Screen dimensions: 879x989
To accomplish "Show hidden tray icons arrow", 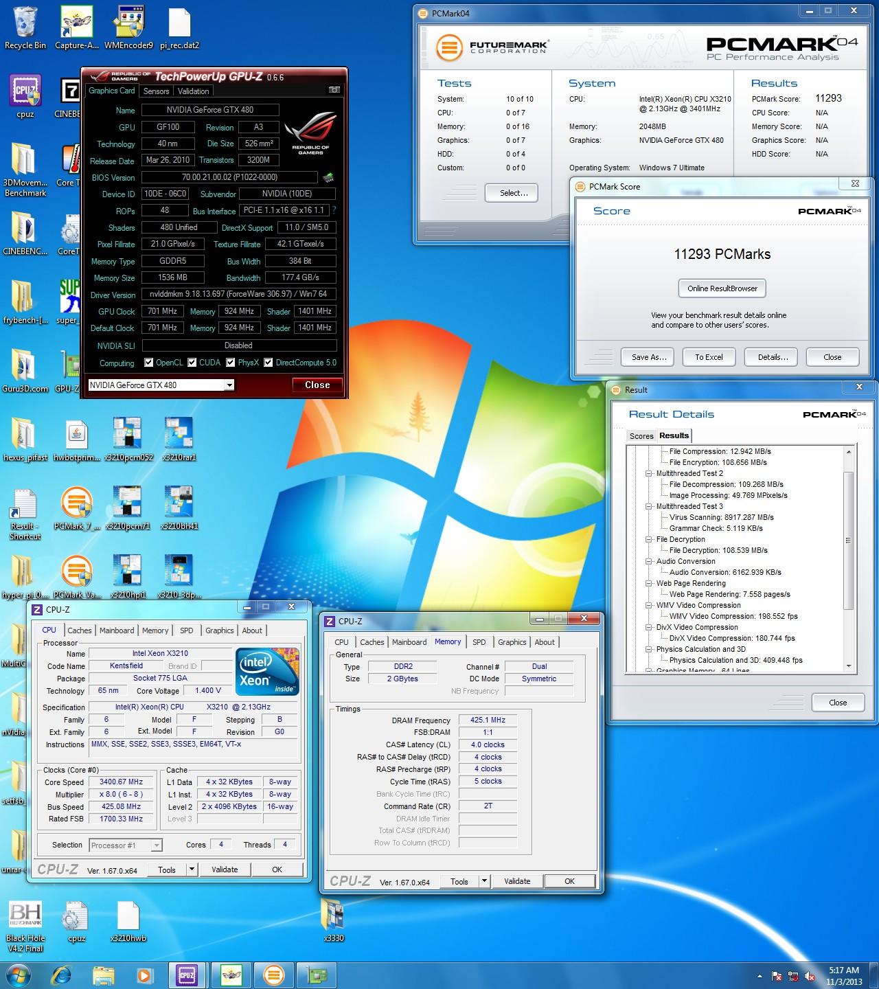I will point(760,976).
